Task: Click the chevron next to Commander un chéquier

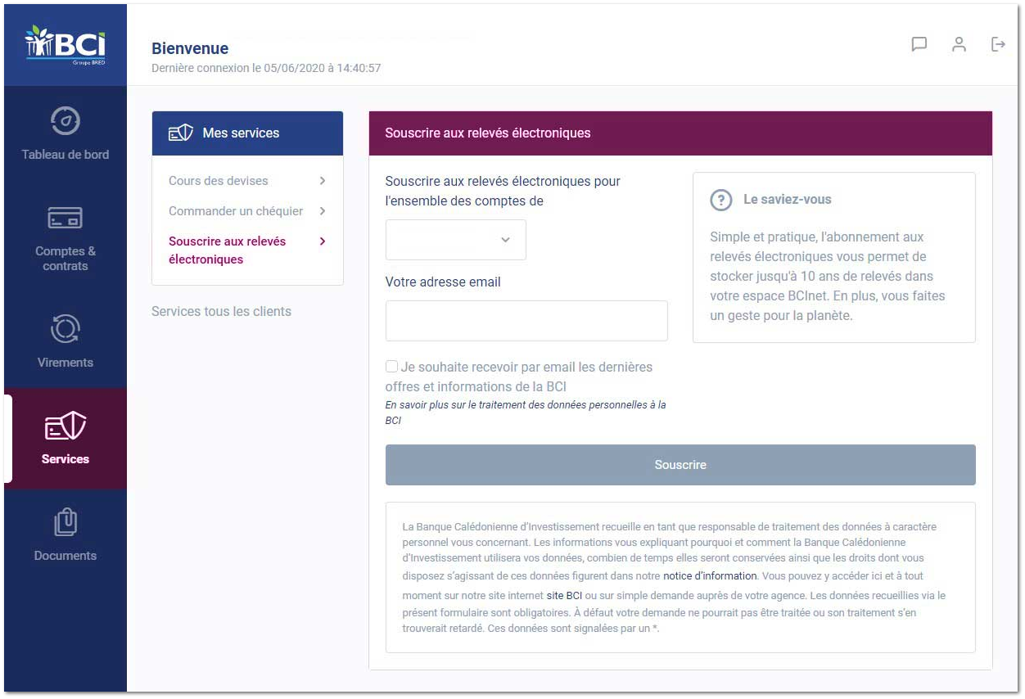Action: point(323,211)
